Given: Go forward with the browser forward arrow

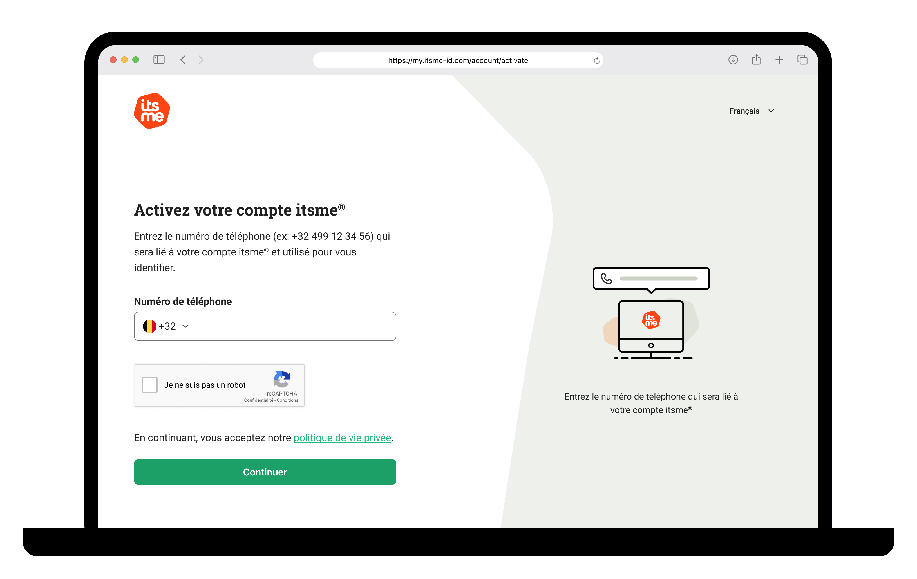Looking at the screenshot, I should coord(201,60).
